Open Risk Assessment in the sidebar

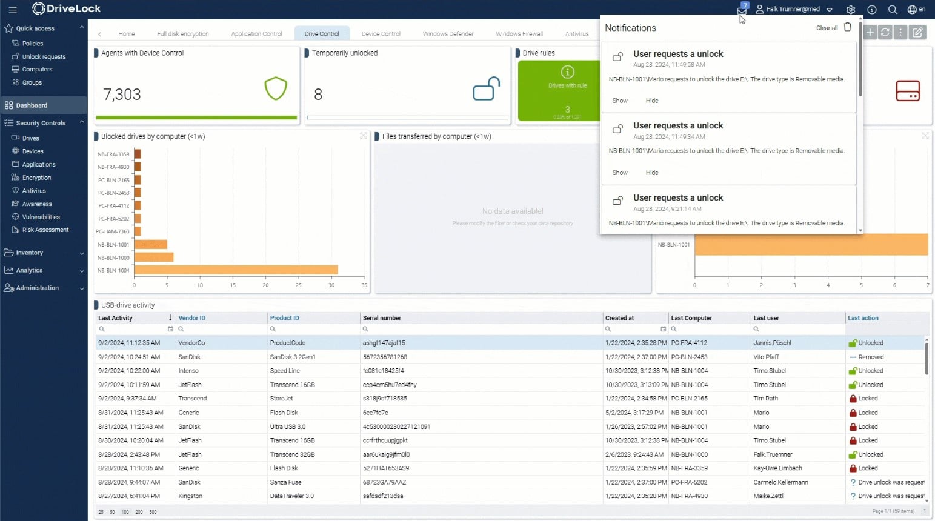(45, 230)
